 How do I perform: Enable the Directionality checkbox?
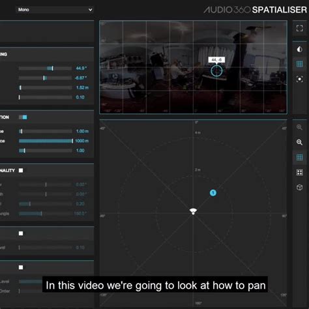pyautogui.click(x=21, y=170)
